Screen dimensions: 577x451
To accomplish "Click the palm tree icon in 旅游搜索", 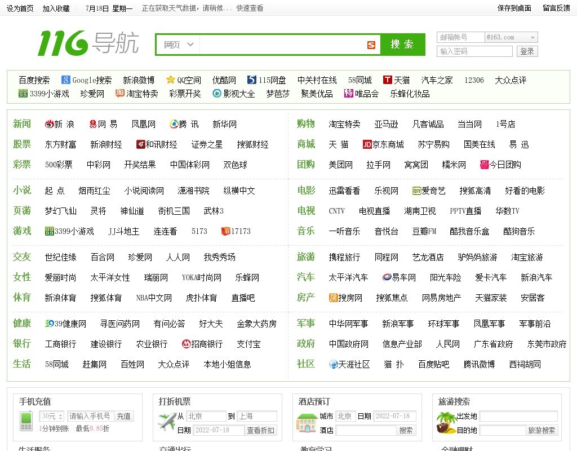I will coord(446,423).
